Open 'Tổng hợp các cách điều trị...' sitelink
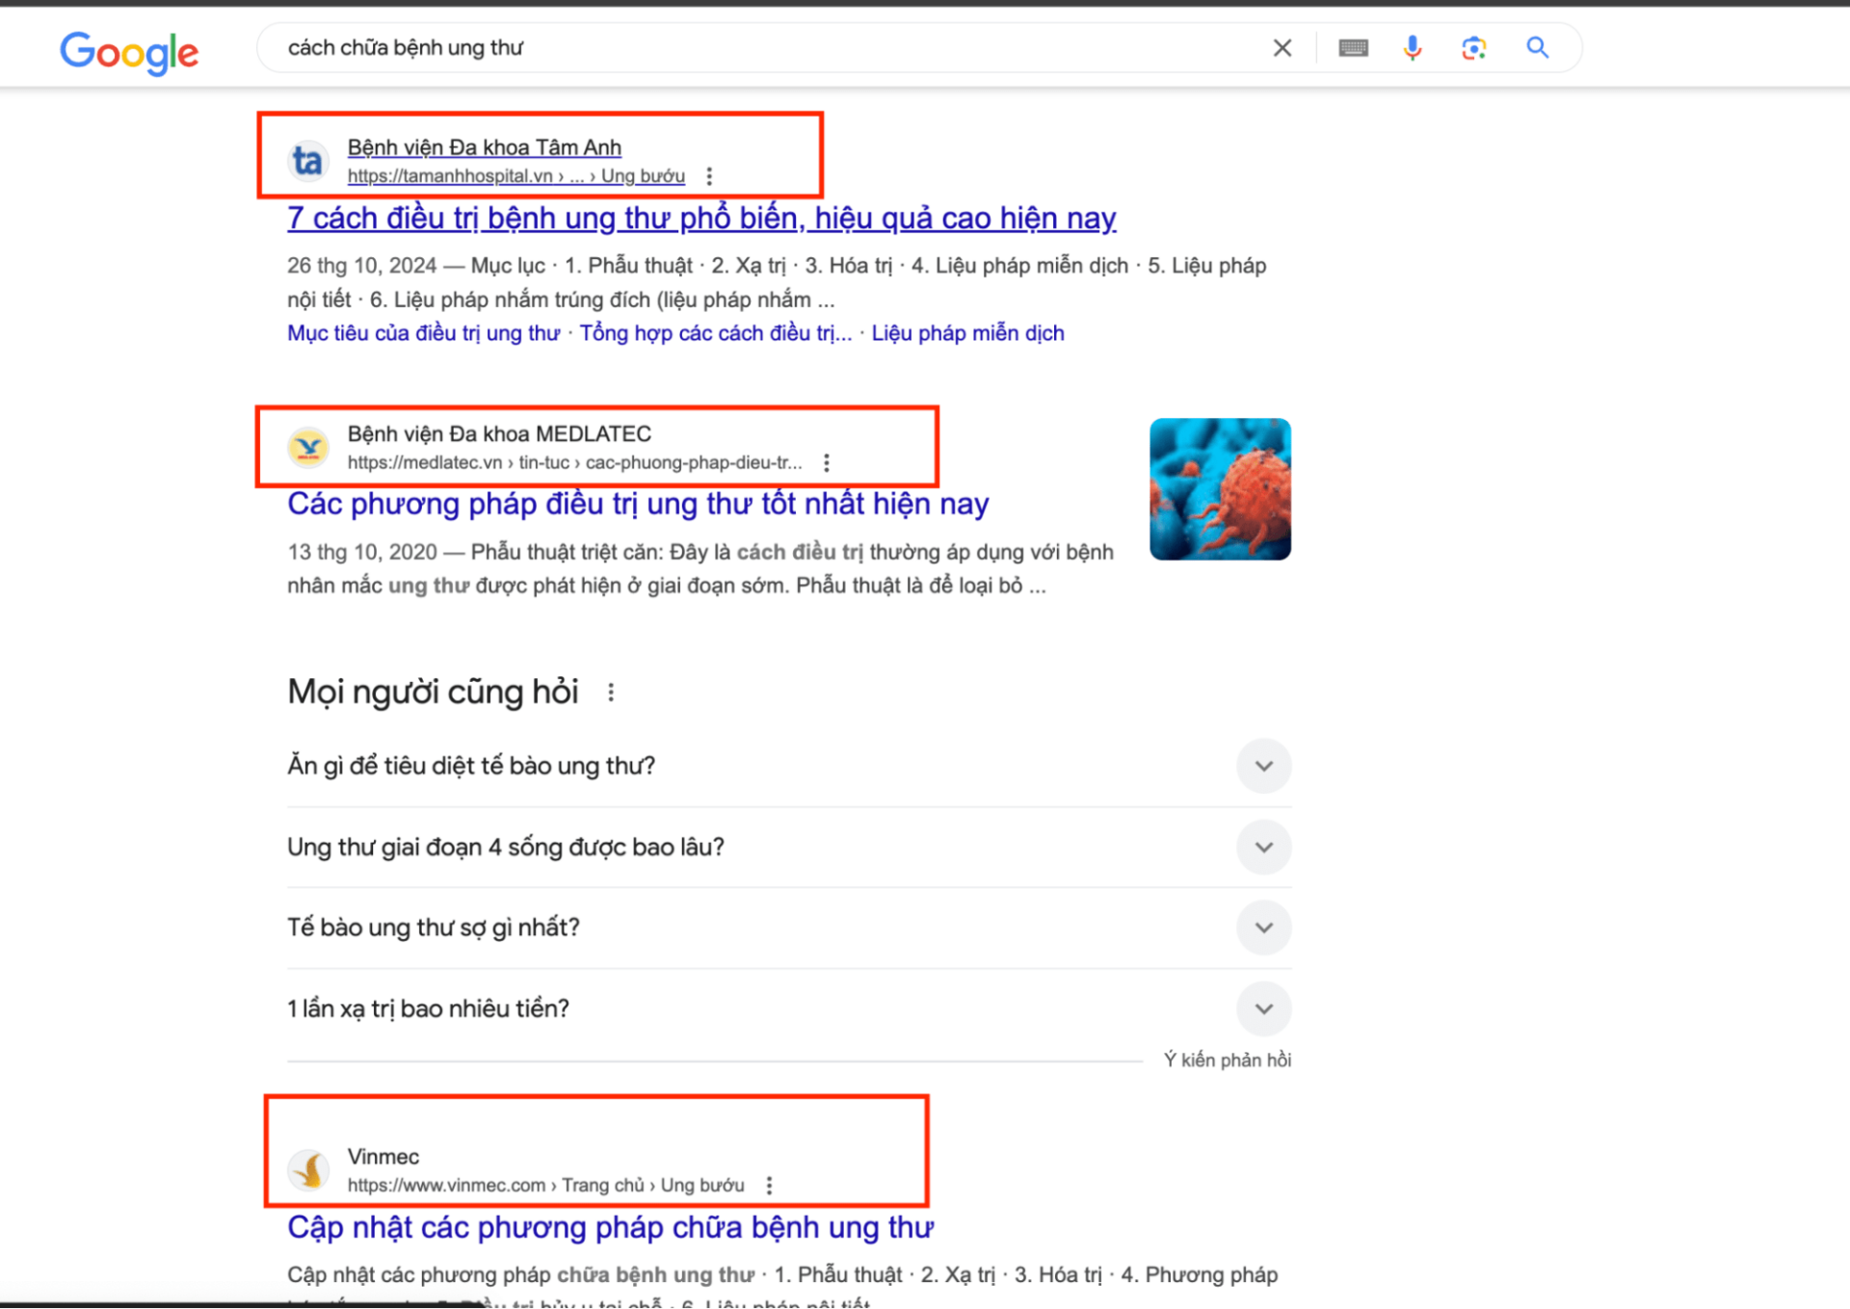The width and height of the screenshot is (1850, 1309). tap(716, 333)
